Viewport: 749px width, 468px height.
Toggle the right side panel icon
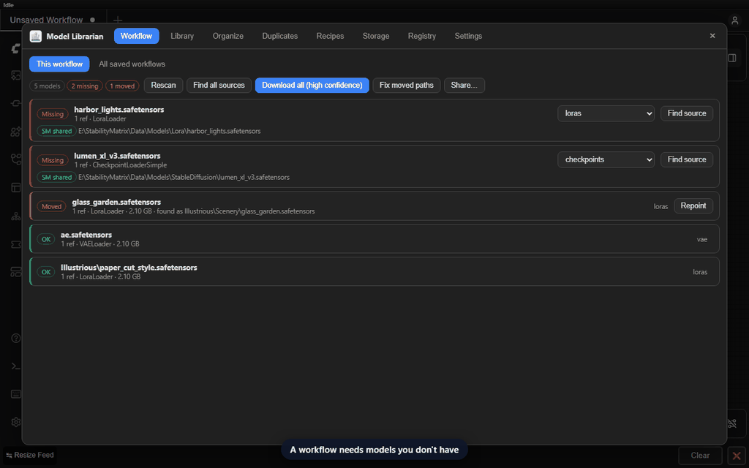731,58
